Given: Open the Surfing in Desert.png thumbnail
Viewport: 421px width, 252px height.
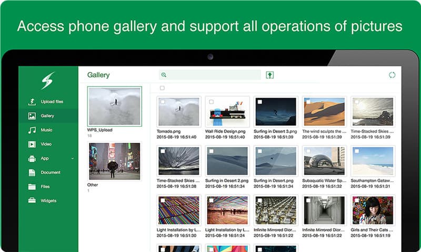Looking at the screenshot, I should coord(276,161).
